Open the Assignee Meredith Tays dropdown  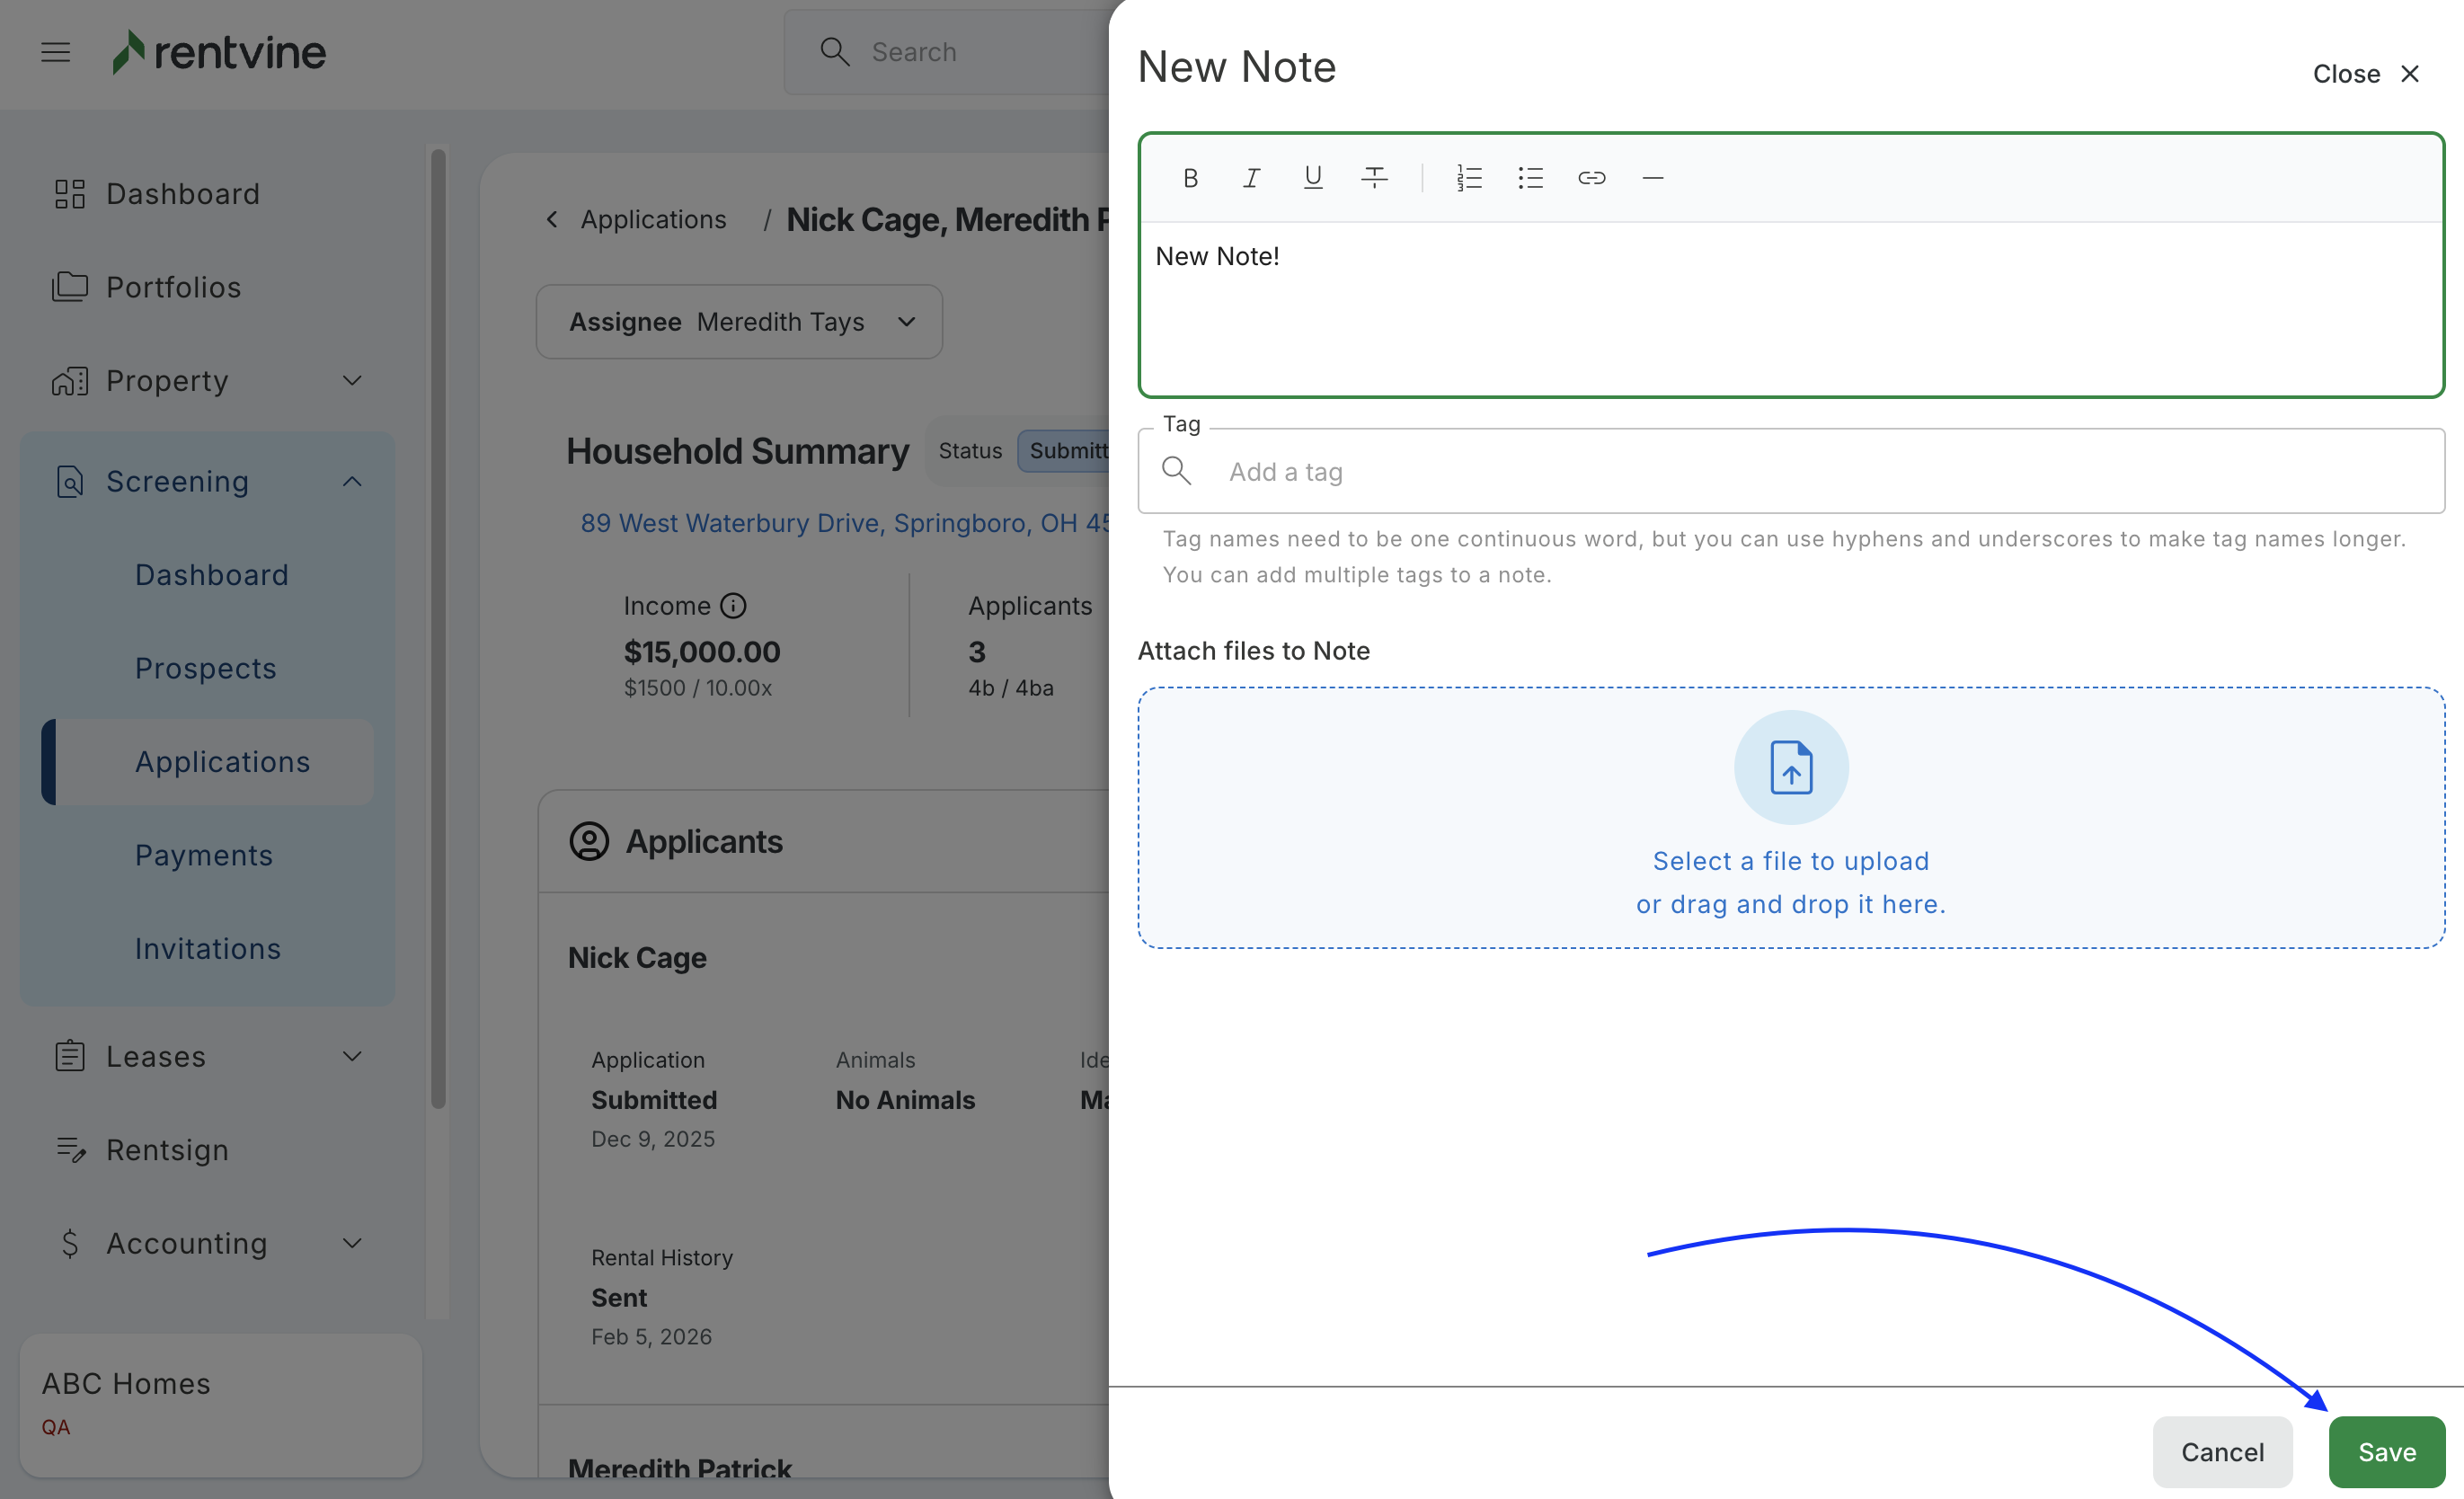point(739,322)
